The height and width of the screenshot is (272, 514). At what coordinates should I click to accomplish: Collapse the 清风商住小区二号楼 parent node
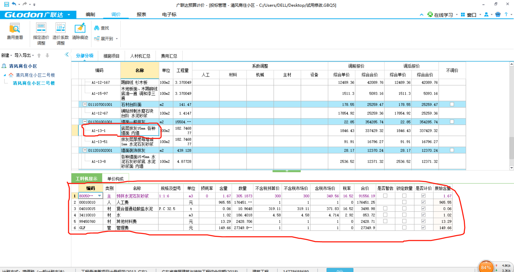(5, 75)
